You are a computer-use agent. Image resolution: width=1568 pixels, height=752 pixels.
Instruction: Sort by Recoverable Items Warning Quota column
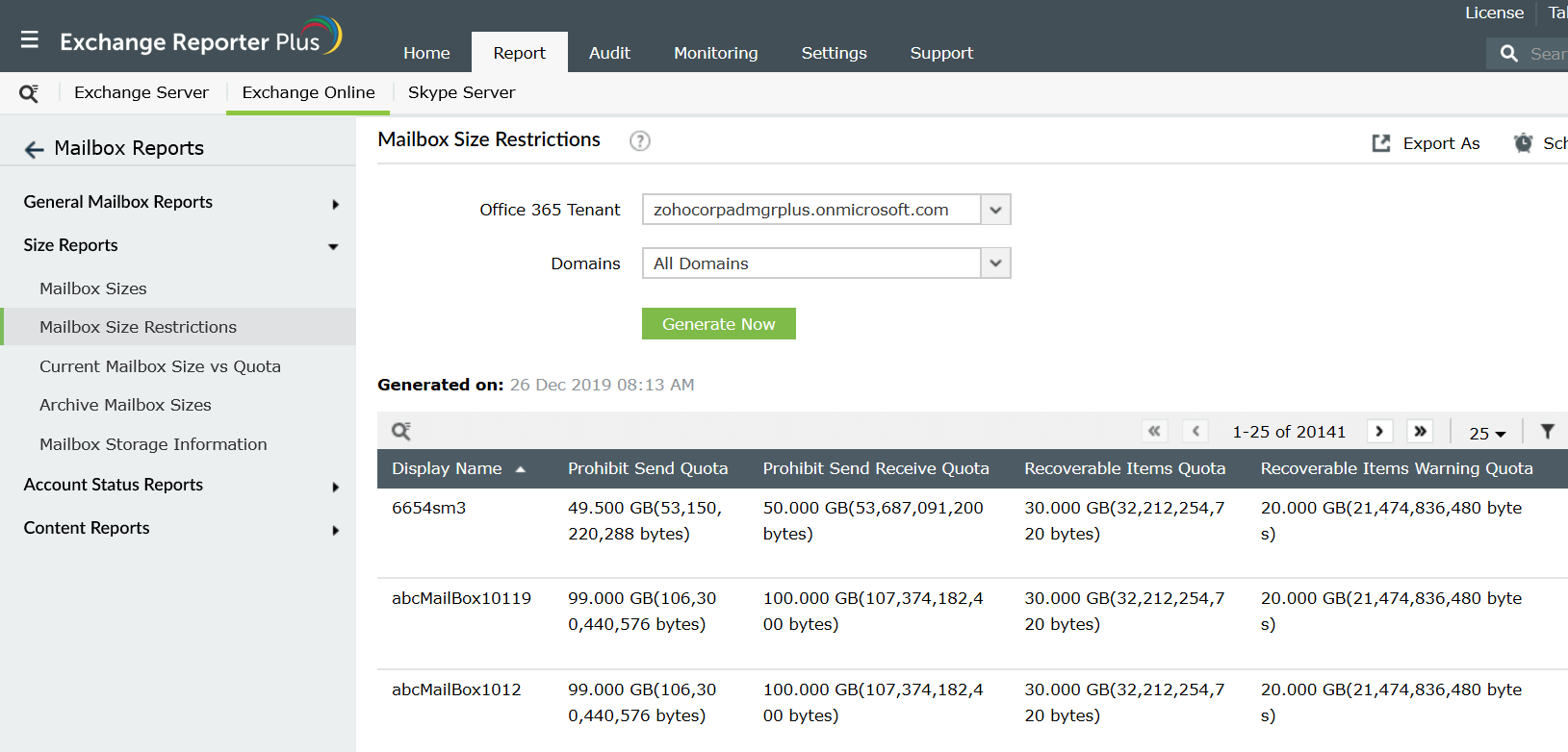point(1397,468)
